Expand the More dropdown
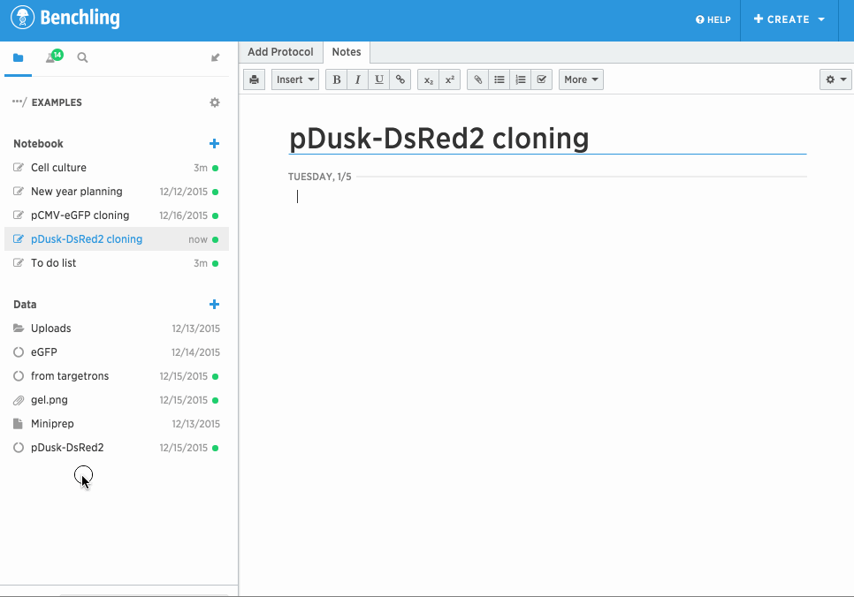Image resolution: width=854 pixels, height=597 pixels. tap(581, 79)
